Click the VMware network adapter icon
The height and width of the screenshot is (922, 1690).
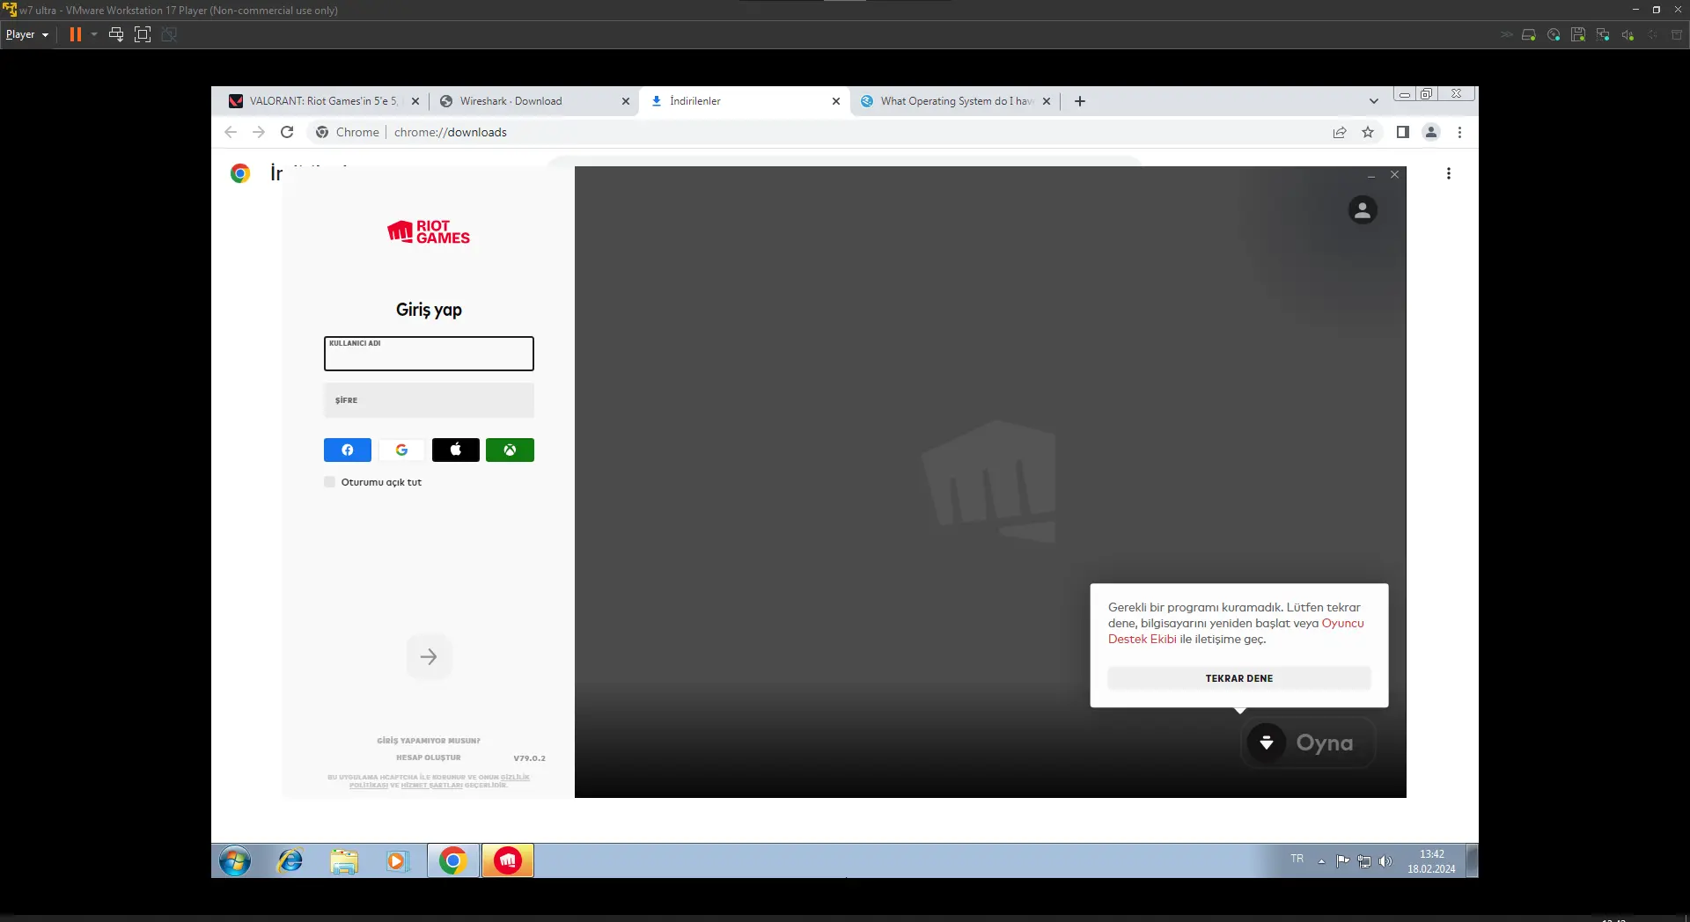(x=1603, y=35)
